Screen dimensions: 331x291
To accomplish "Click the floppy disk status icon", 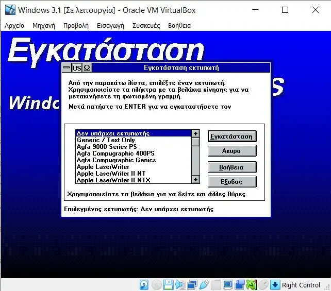I will coord(168,285).
